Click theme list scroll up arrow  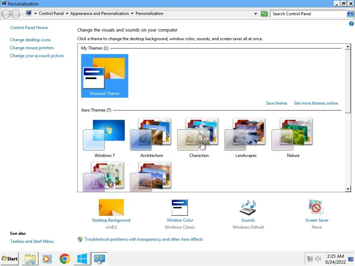click(348, 47)
